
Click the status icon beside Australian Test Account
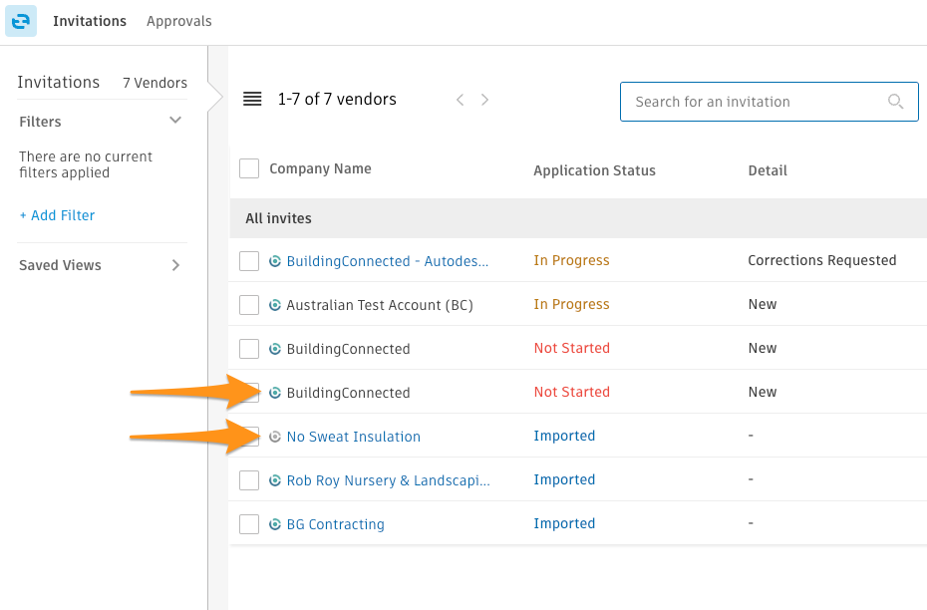click(x=276, y=305)
